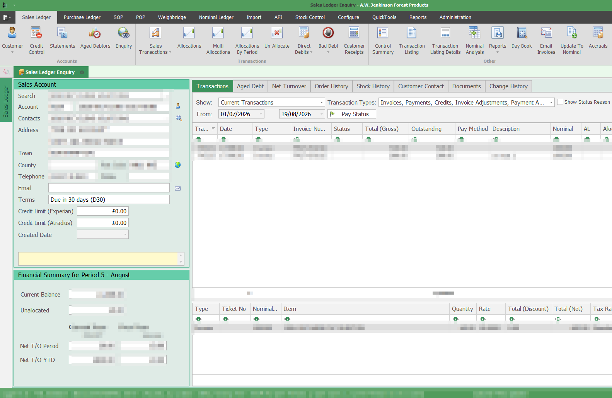Open the Customer ribbon button

coord(12,40)
